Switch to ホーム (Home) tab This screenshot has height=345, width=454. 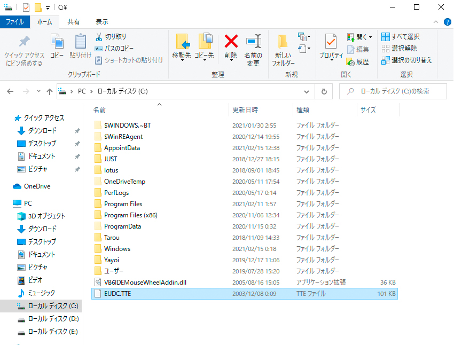coord(44,22)
